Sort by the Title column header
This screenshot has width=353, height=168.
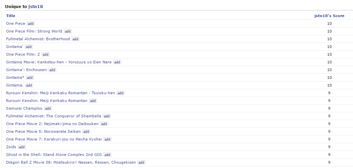(x=11, y=16)
